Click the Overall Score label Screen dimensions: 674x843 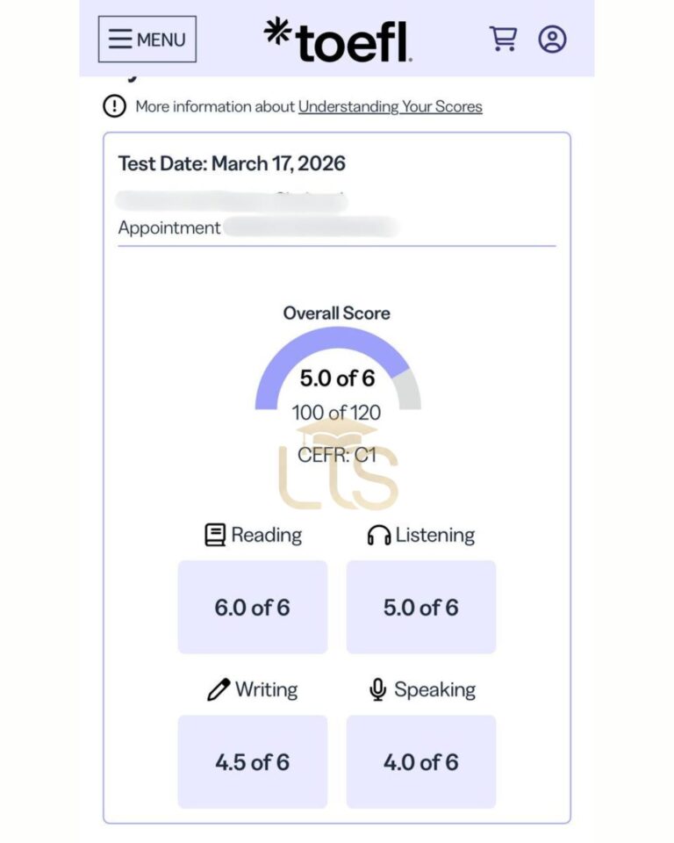pos(337,313)
